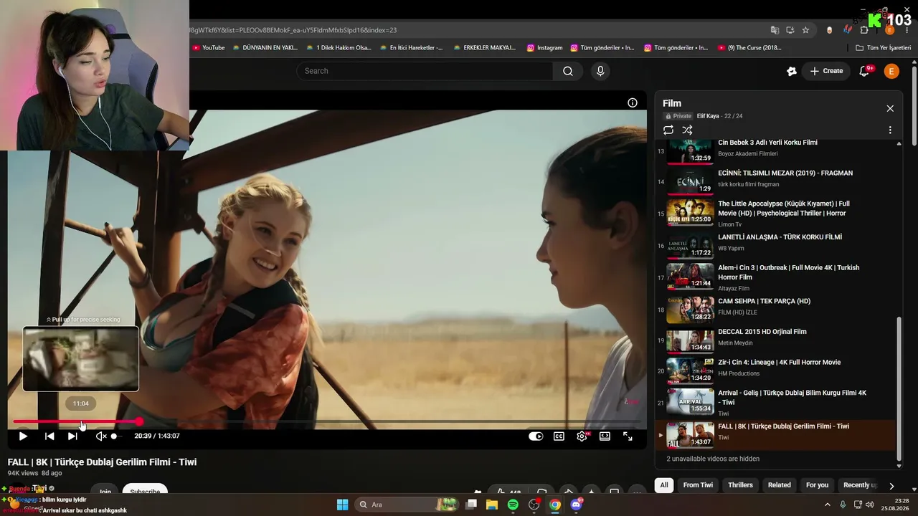Open YouTube notifications bell

pos(865,71)
